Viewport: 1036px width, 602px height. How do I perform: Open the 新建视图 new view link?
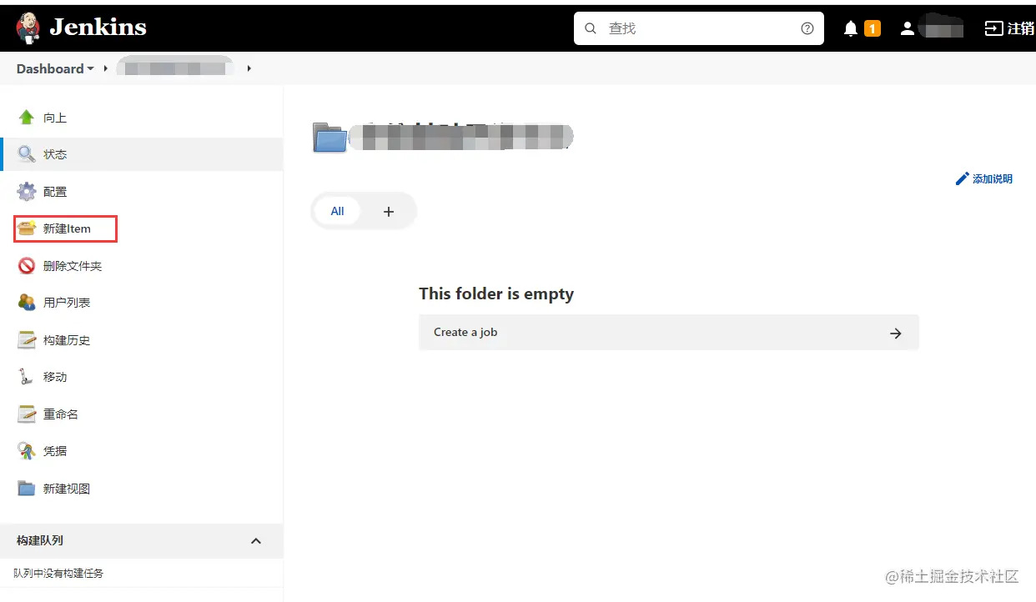pos(67,489)
